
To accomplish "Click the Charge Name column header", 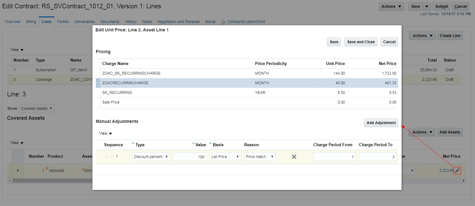I will pyautogui.click(x=115, y=63).
